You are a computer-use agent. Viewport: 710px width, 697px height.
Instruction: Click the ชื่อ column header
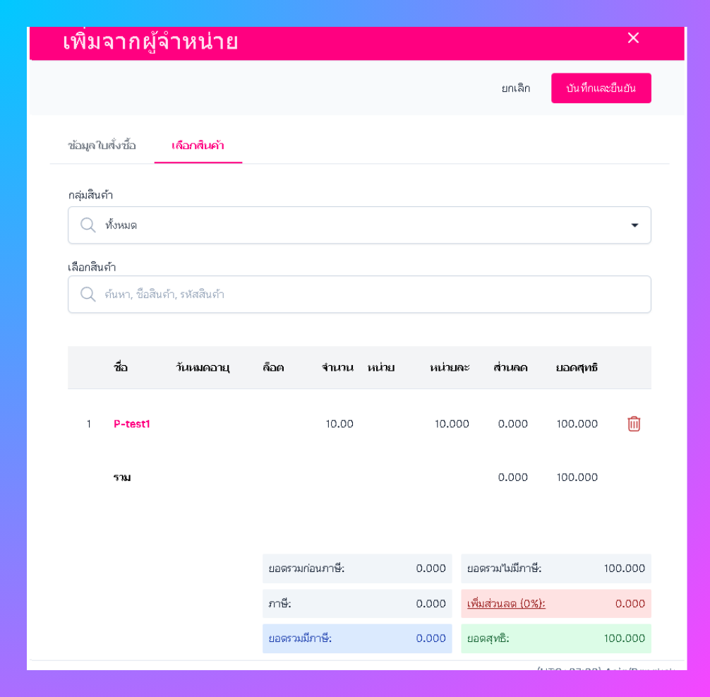[x=121, y=367]
